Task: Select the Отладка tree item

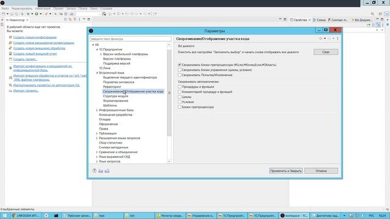Action: (x=105, y=119)
